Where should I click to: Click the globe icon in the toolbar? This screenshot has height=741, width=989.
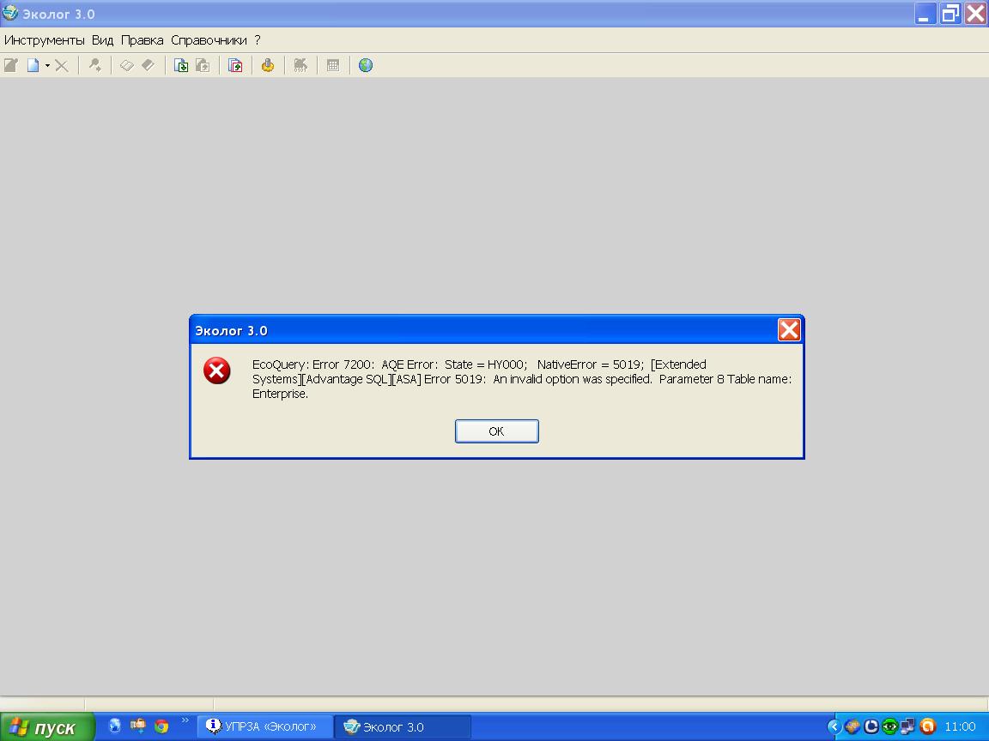point(366,65)
